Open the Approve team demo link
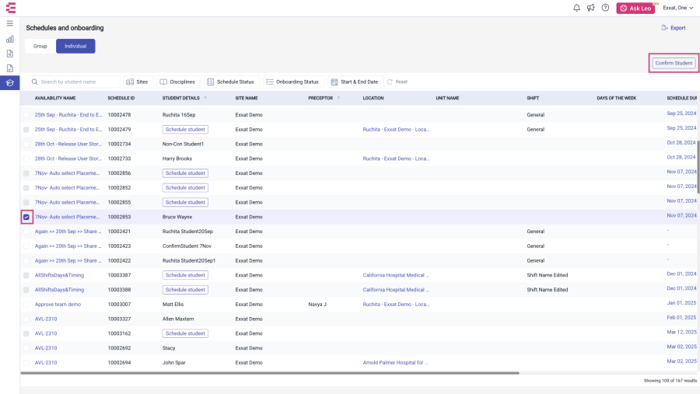This screenshot has height=394, width=700. point(58,305)
